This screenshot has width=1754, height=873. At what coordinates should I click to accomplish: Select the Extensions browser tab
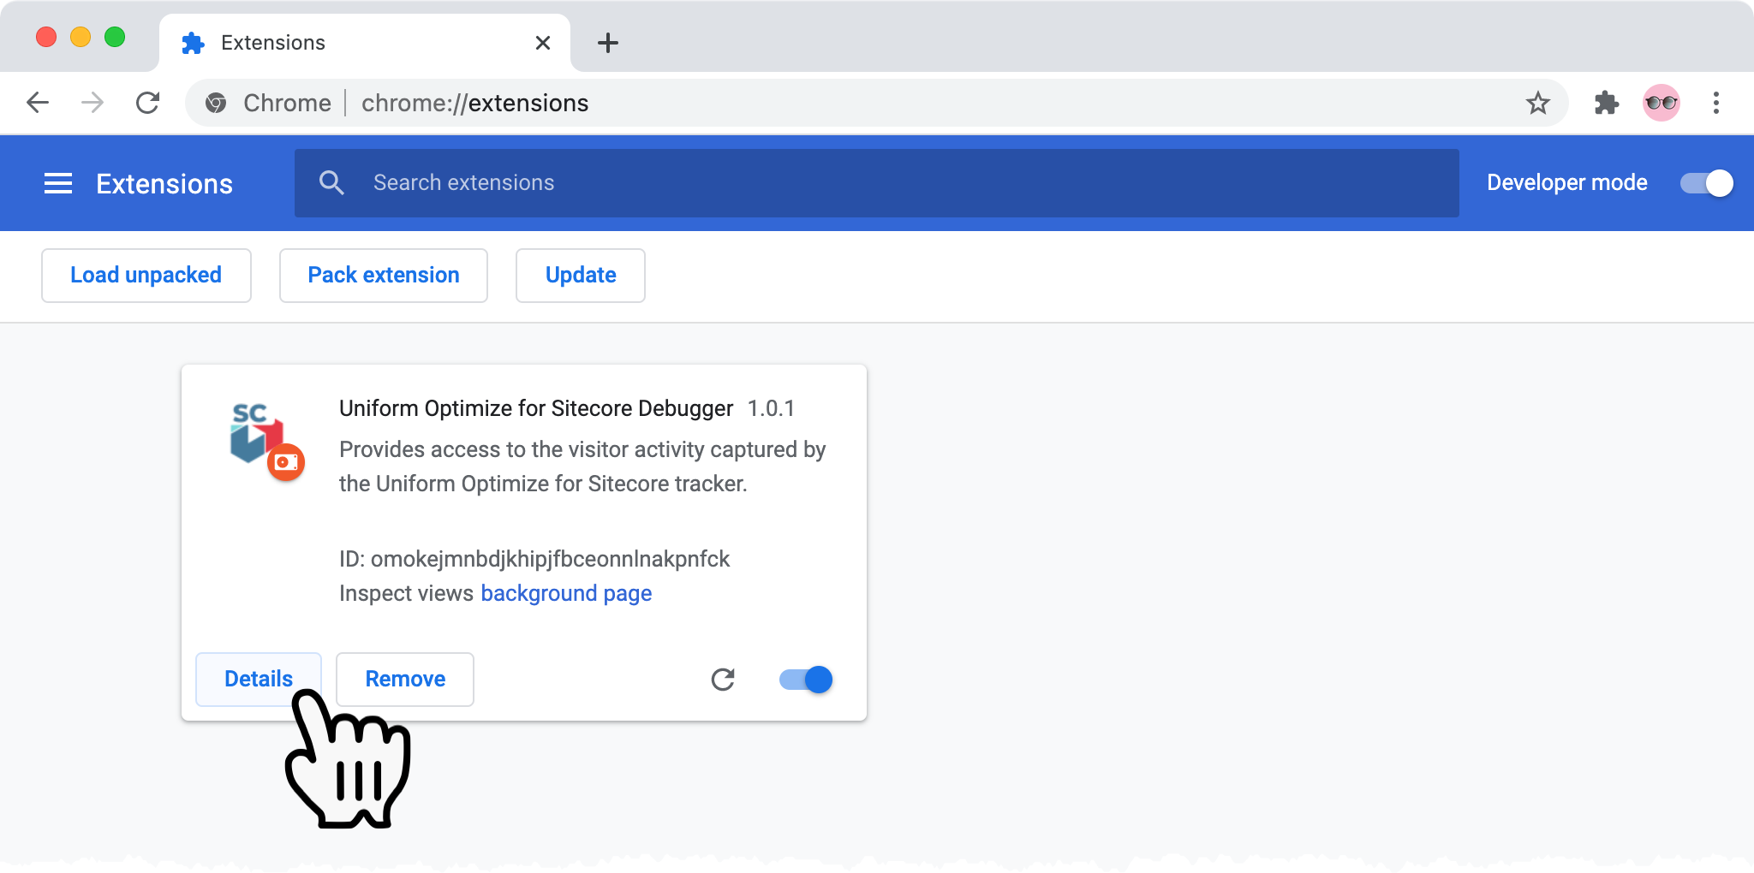coord(365,43)
